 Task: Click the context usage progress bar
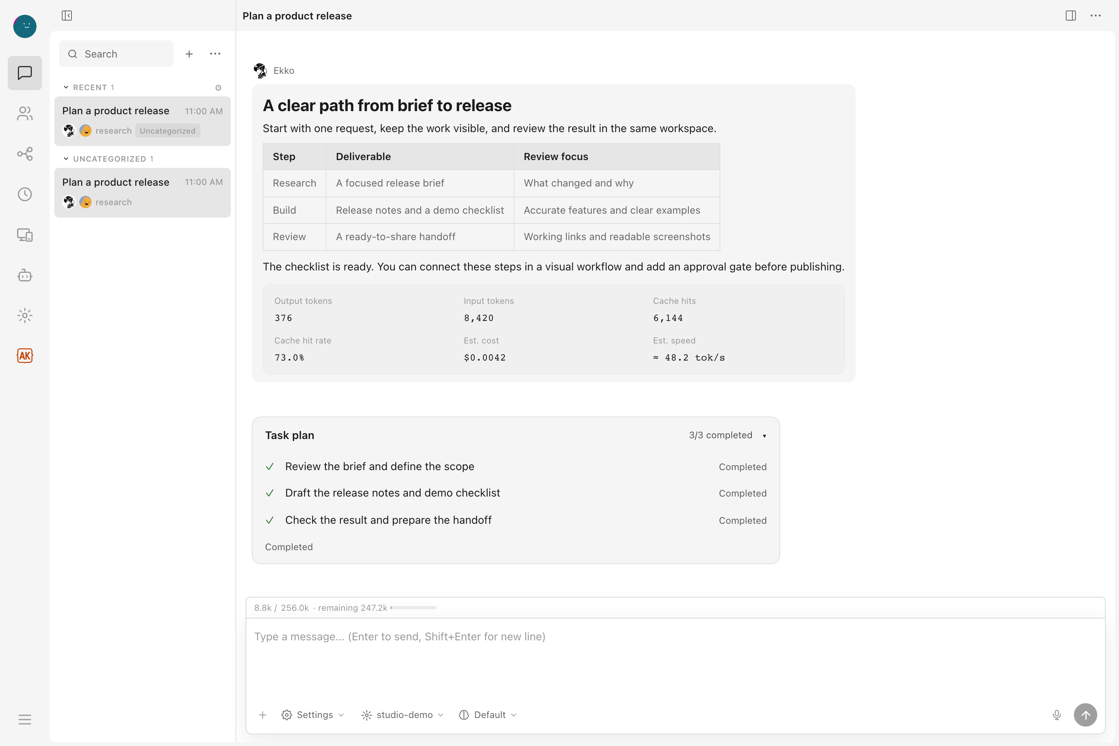click(413, 608)
